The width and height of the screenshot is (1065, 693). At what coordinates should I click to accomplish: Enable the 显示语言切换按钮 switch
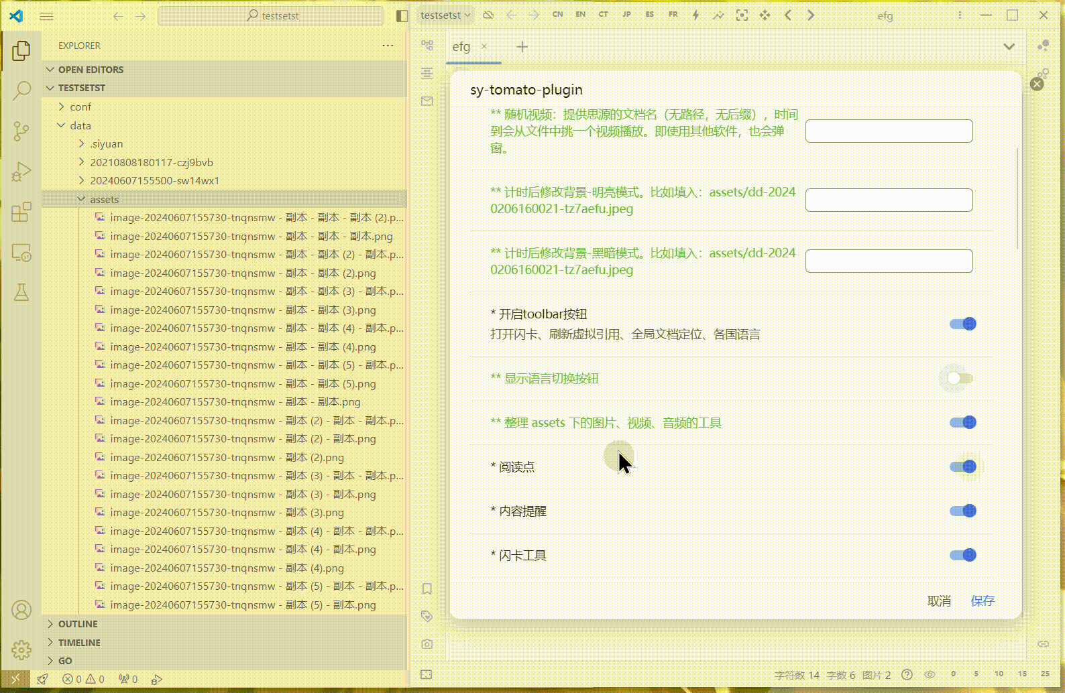(960, 379)
